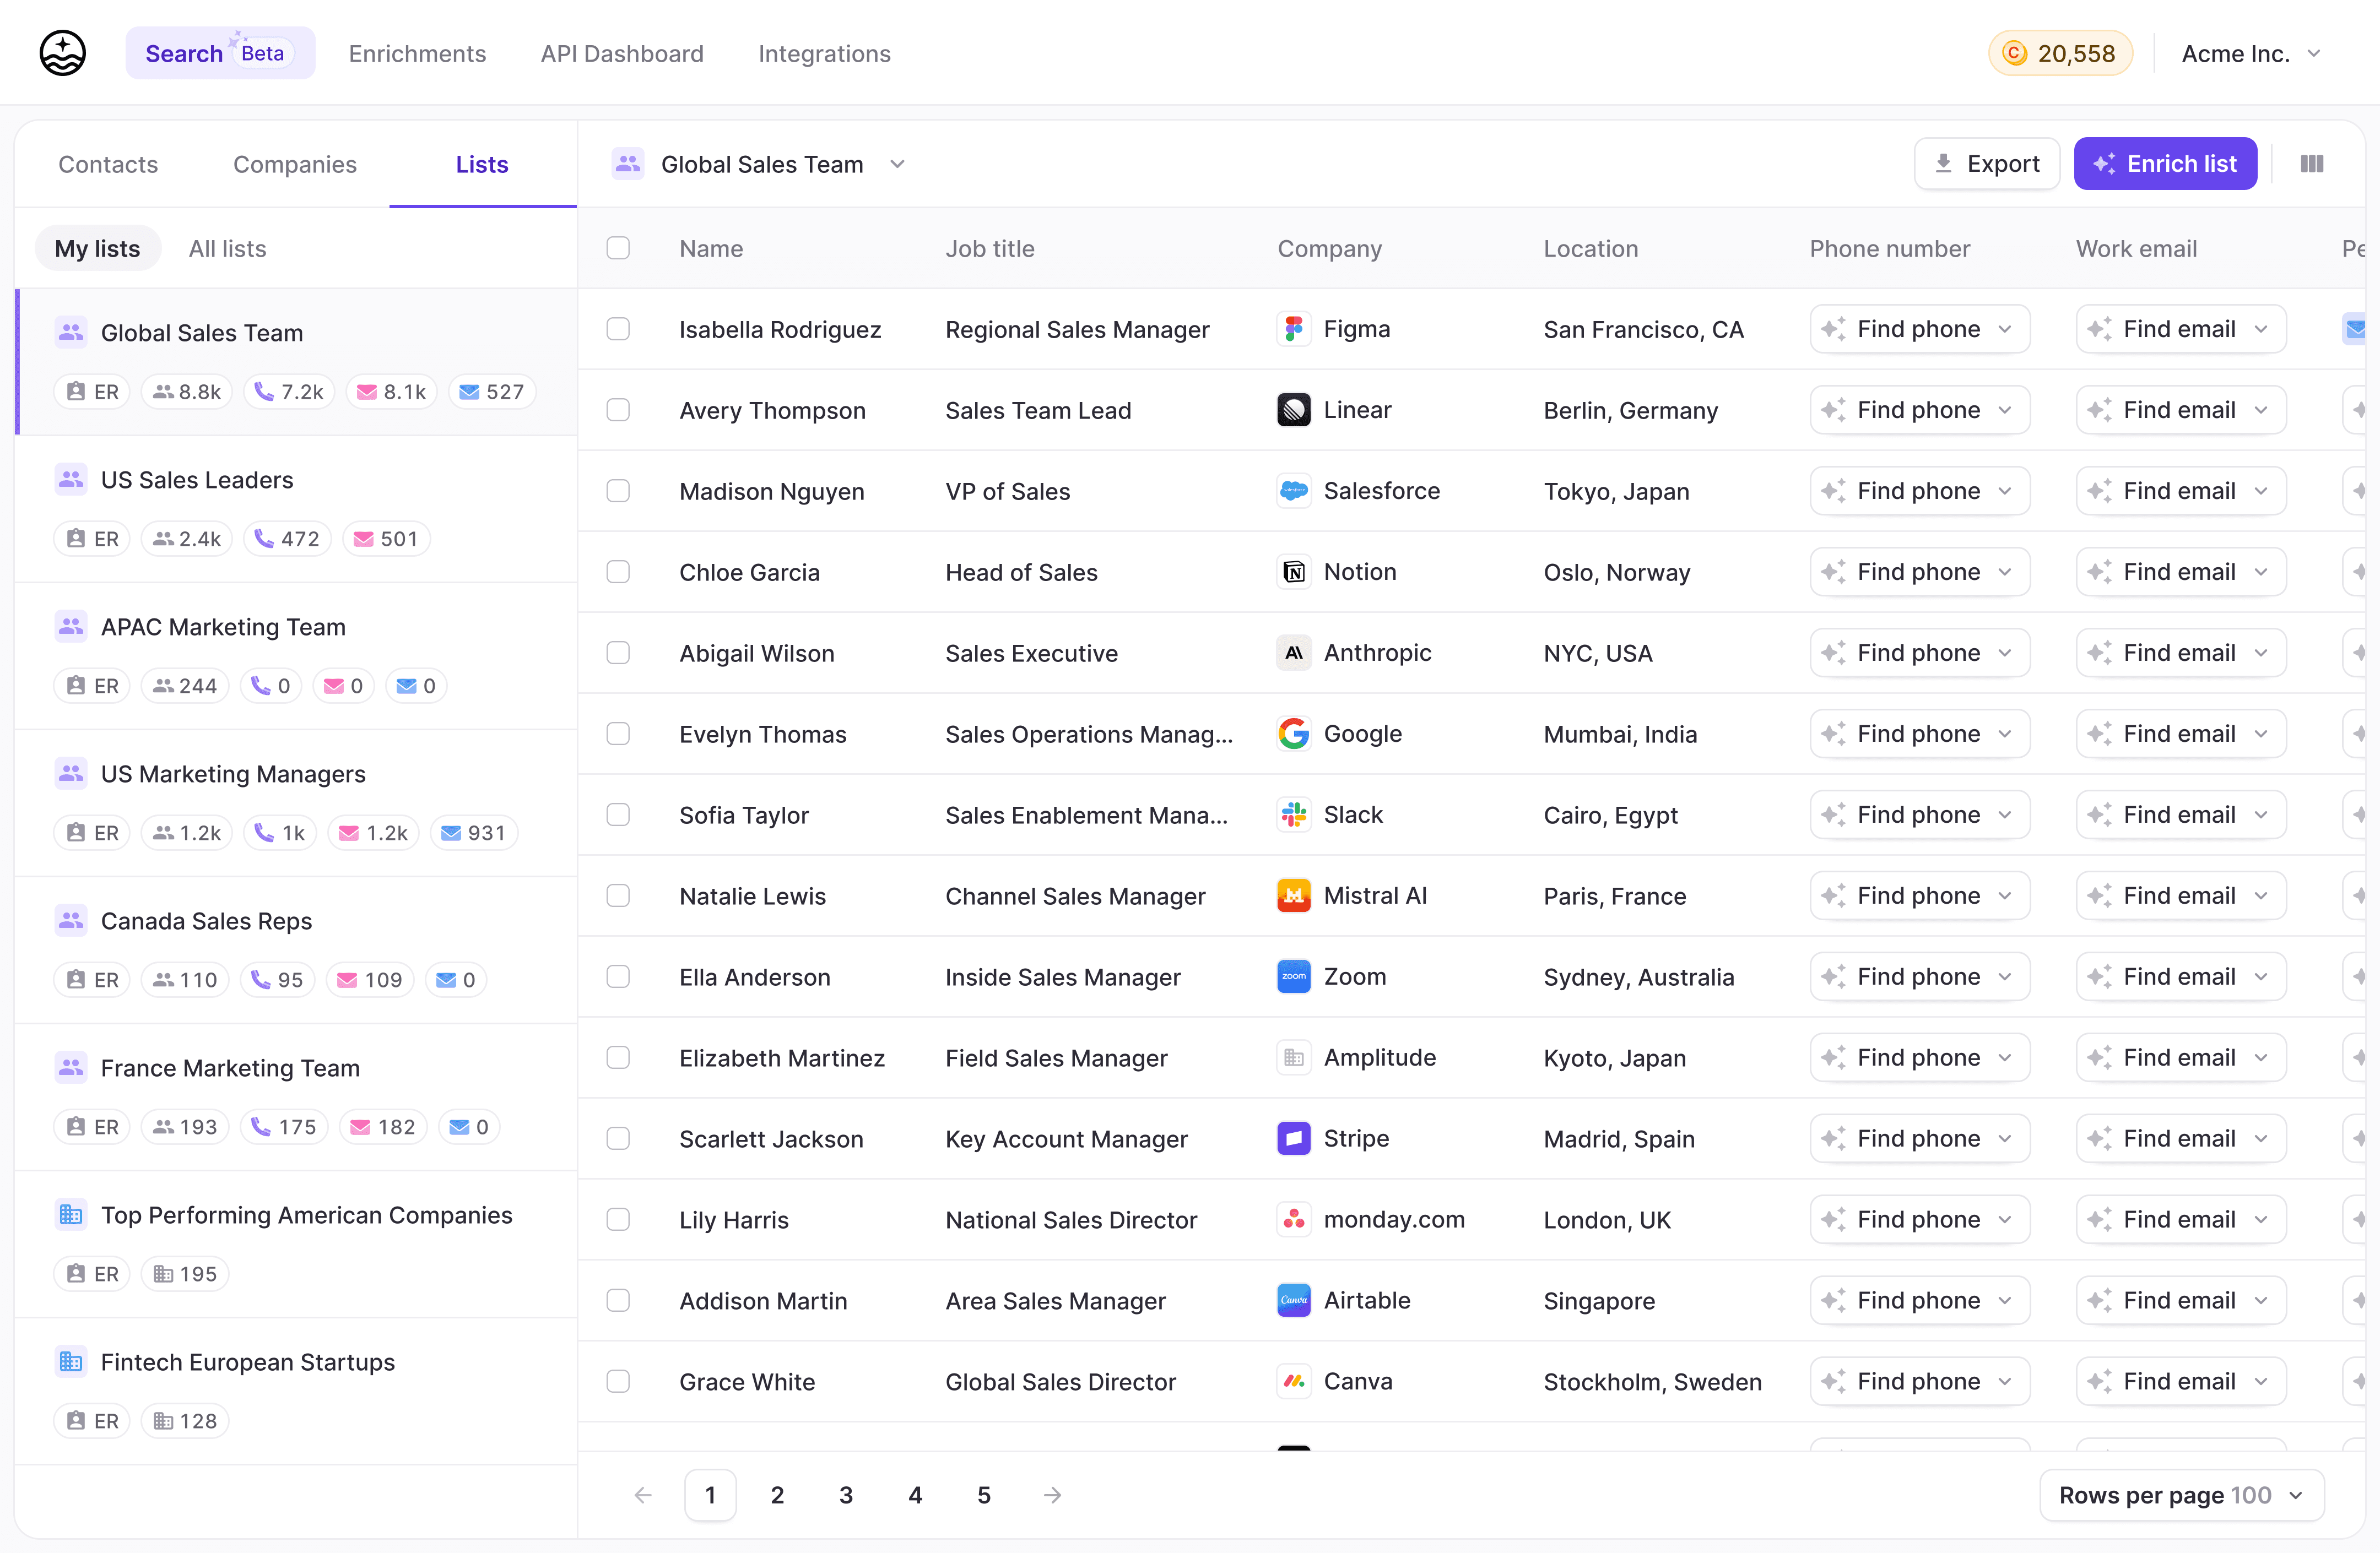Click Find phone for Chloe Garcia
This screenshot has width=2380, height=1553.
click(1918, 572)
